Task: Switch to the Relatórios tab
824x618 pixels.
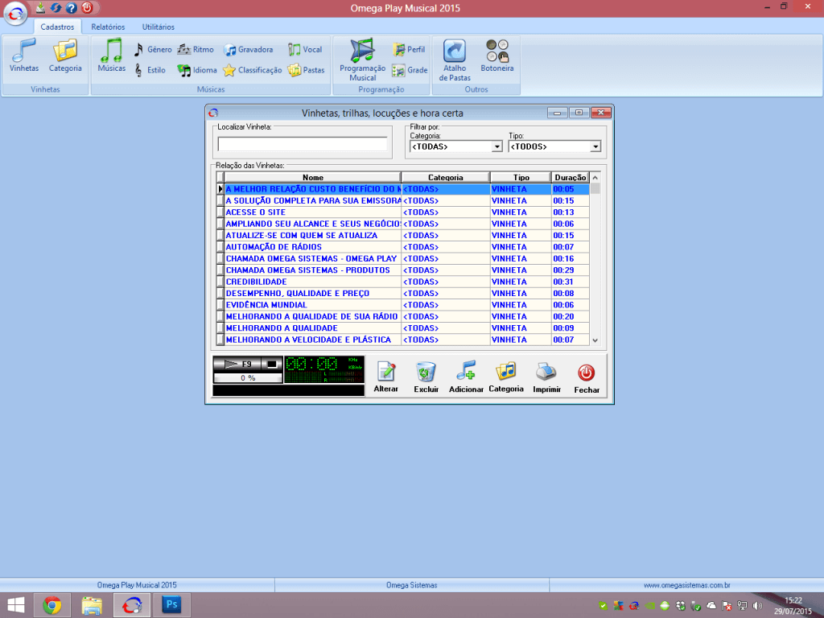Action: (108, 27)
